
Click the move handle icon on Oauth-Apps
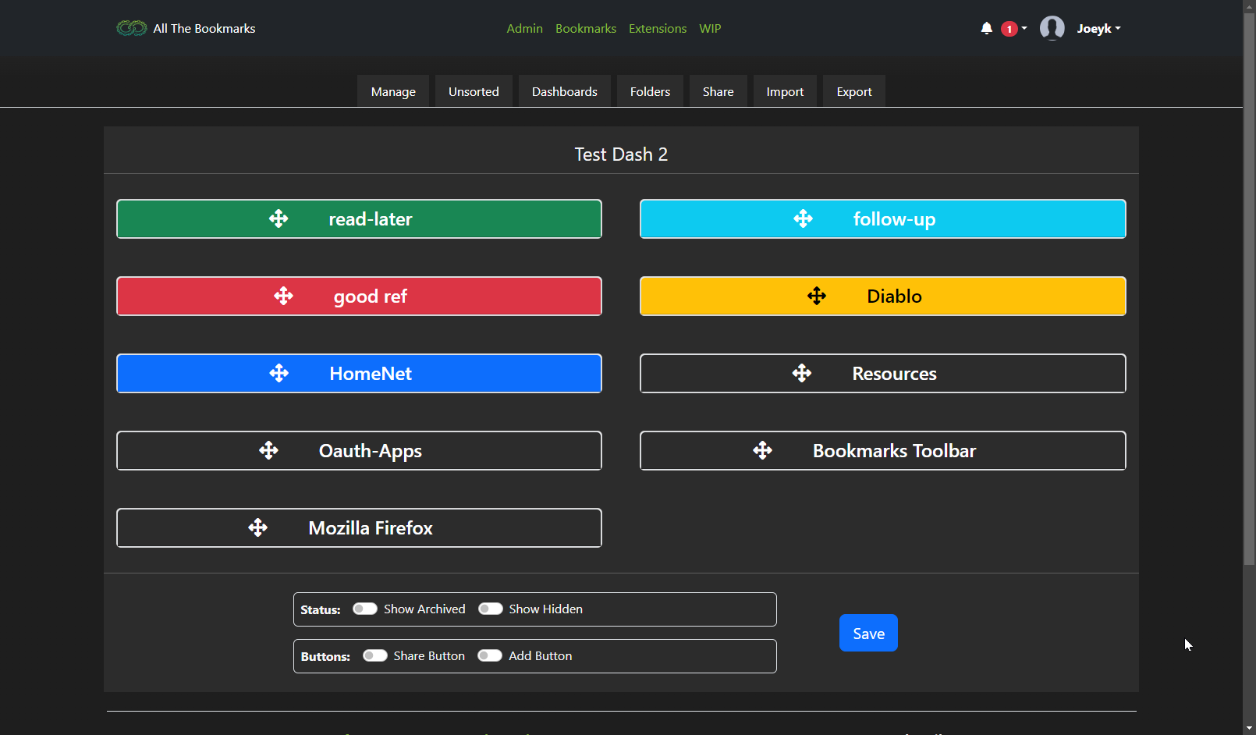[x=268, y=450]
